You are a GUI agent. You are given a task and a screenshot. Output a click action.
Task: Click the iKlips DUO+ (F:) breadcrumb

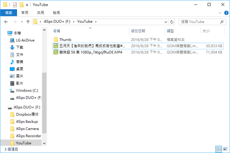click(x=57, y=21)
